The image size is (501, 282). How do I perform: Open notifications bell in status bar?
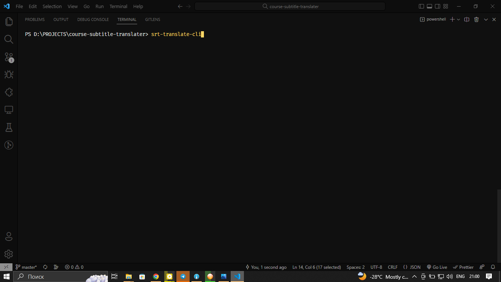493,267
